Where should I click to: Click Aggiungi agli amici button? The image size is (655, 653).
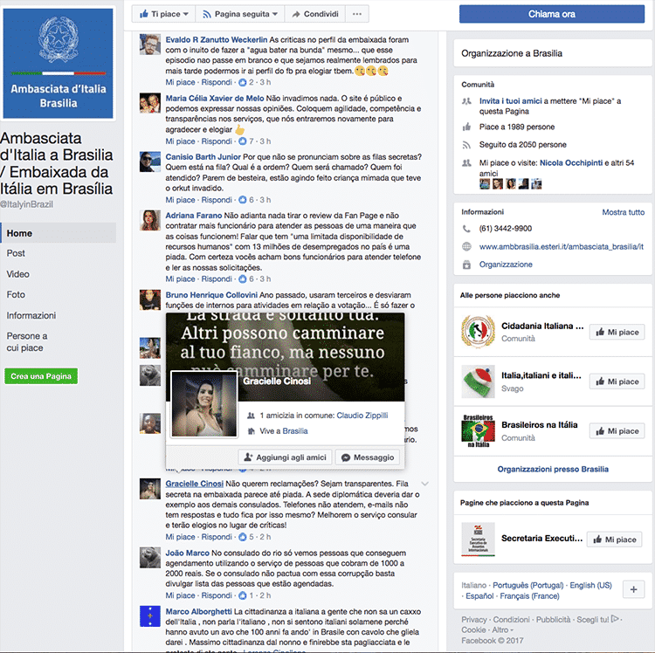point(285,457)
